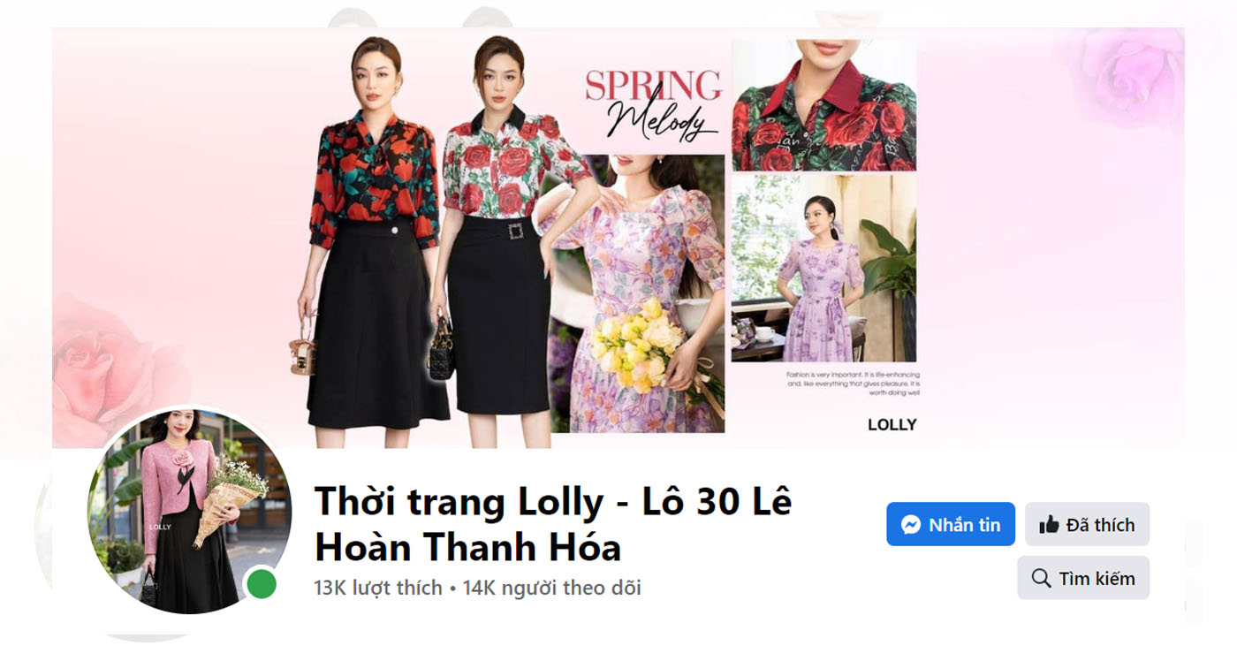The width and height of the screenshot is (1237, 661).
Task: Open the Nhắn tin message button
Action: point(951,524)
